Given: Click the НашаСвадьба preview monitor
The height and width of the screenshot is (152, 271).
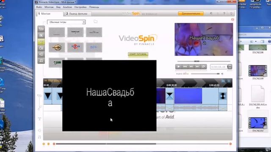Looking at the screenshot, I should click(204, 39).
